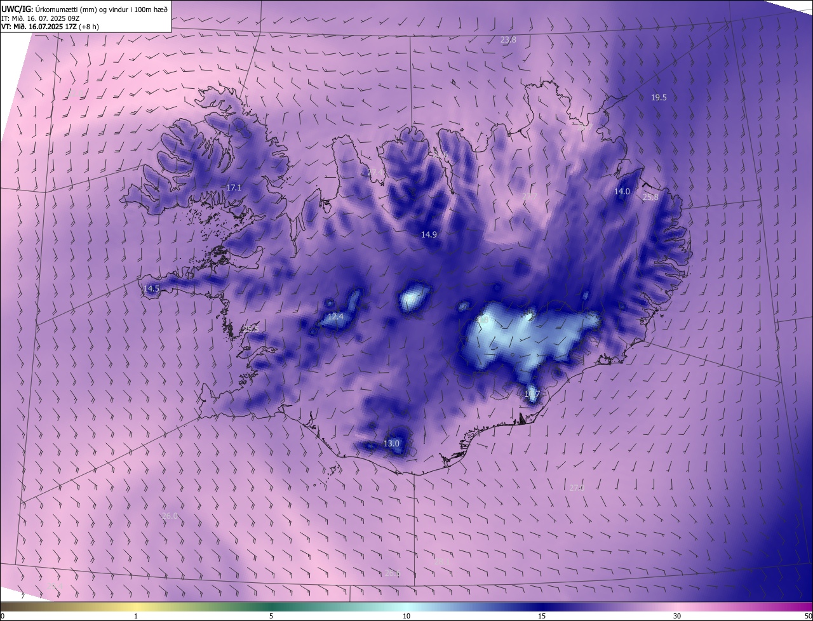
Task: Click the 0 tick on the color scale
Action: [x=3, y=616]
